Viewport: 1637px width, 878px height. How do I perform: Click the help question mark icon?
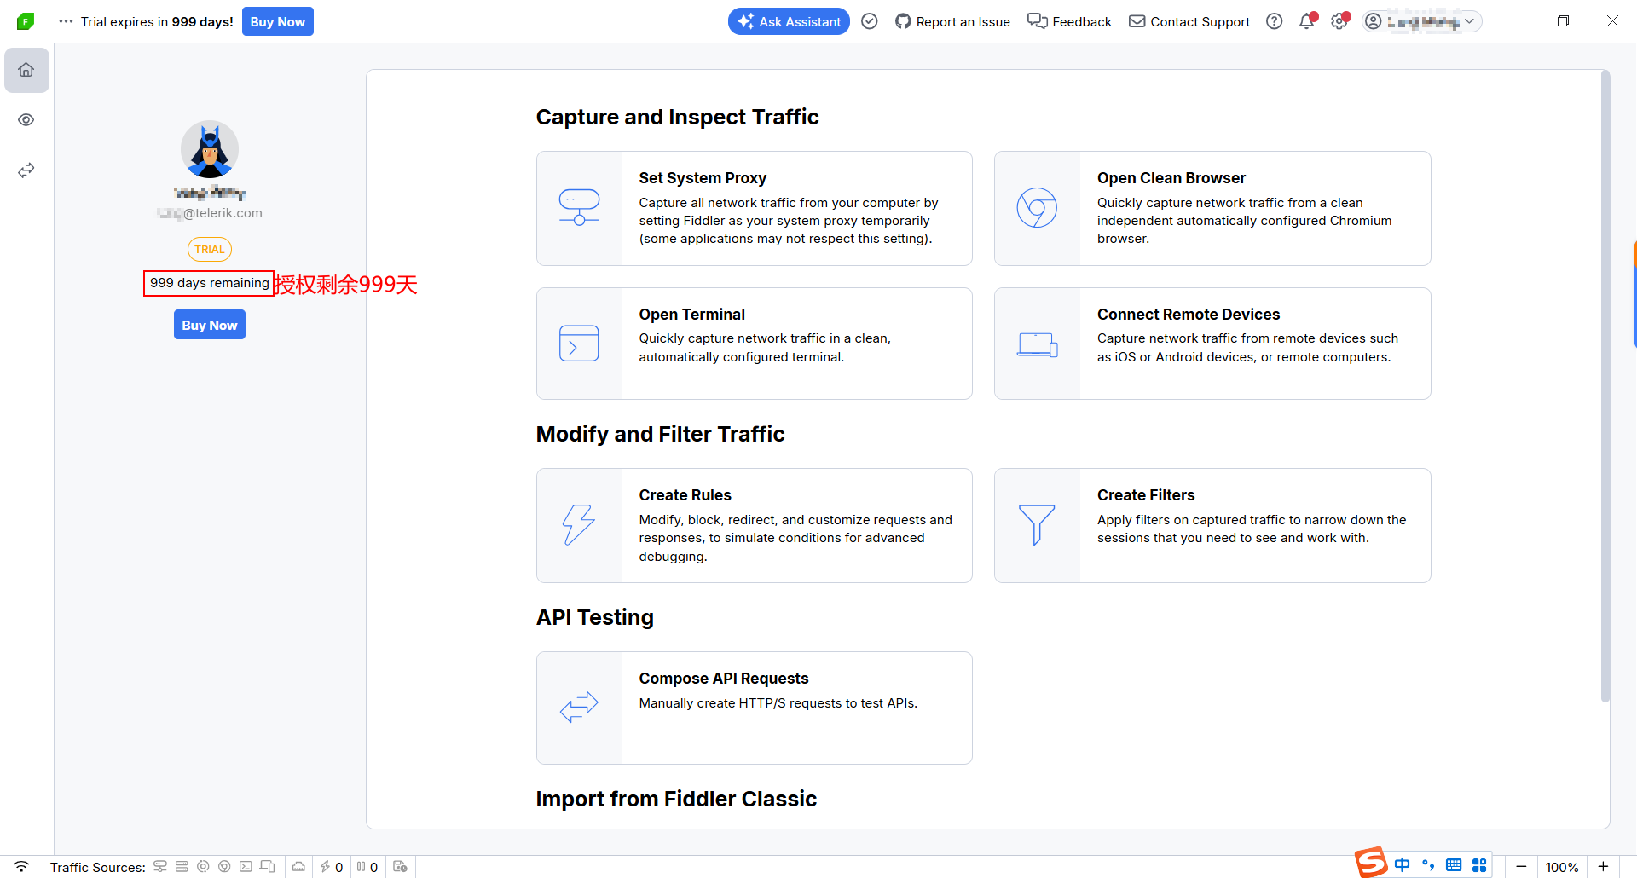pyautogui.click(x=1274, y=21)
